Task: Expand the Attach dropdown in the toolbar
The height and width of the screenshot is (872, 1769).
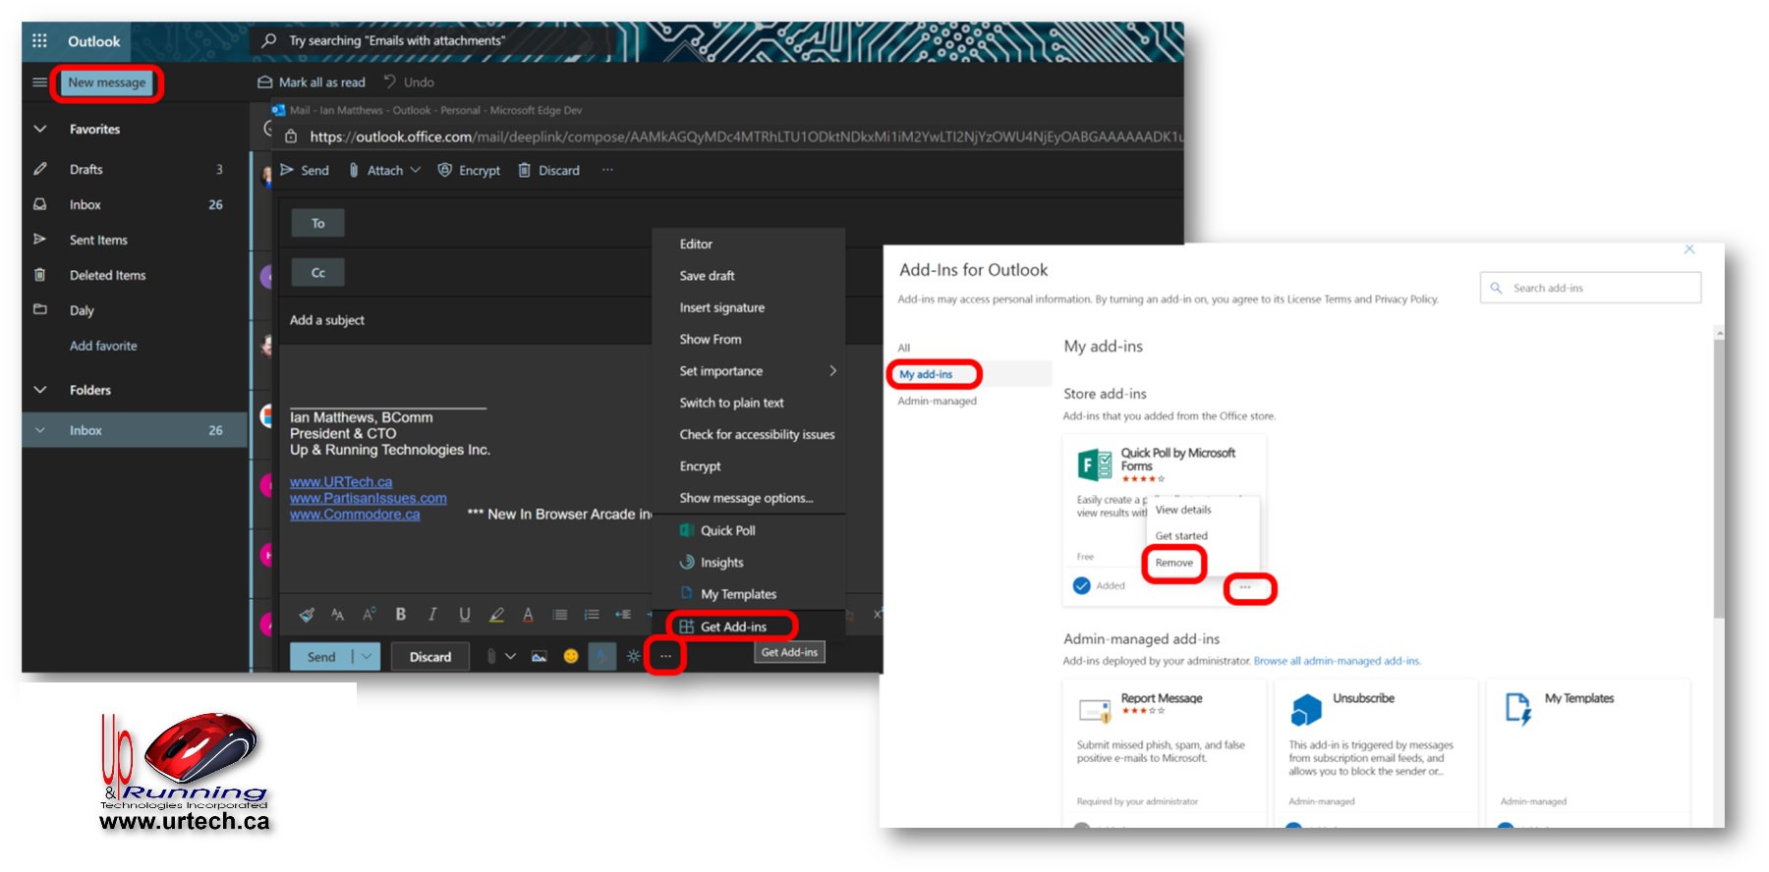Action: click(416, 170)
